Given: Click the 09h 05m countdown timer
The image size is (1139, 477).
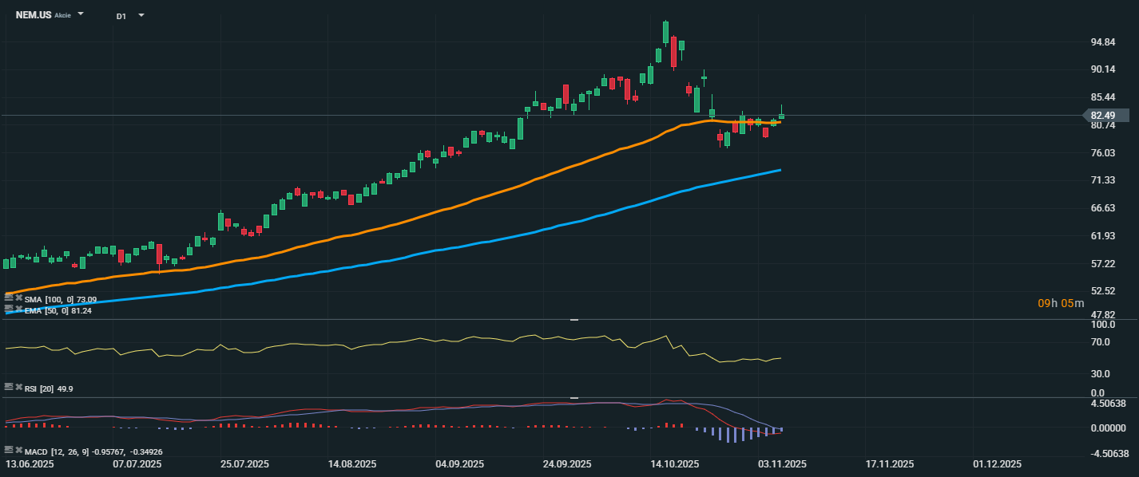Looking at the screenshot, I should coord(1061,303).
